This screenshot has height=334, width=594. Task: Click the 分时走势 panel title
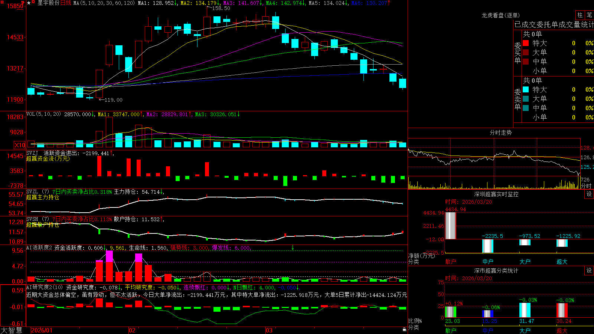tap(500, 132)
